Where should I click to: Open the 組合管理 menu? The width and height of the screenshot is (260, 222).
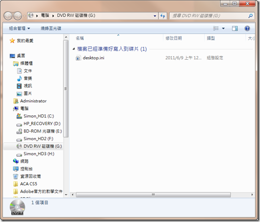pos(20,28)
